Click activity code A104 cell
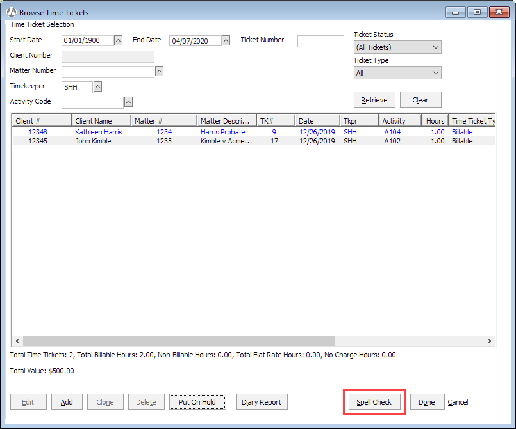The width and height of the screenshot is (516, 429). 392,132
